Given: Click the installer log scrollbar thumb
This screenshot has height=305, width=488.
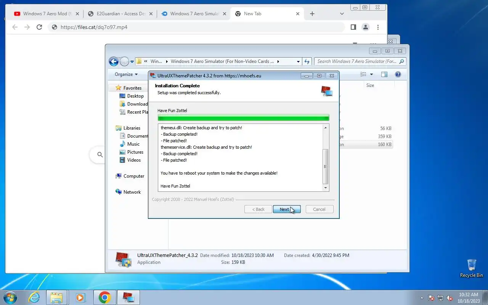Looking at the screenshot, I should [326, 166].
